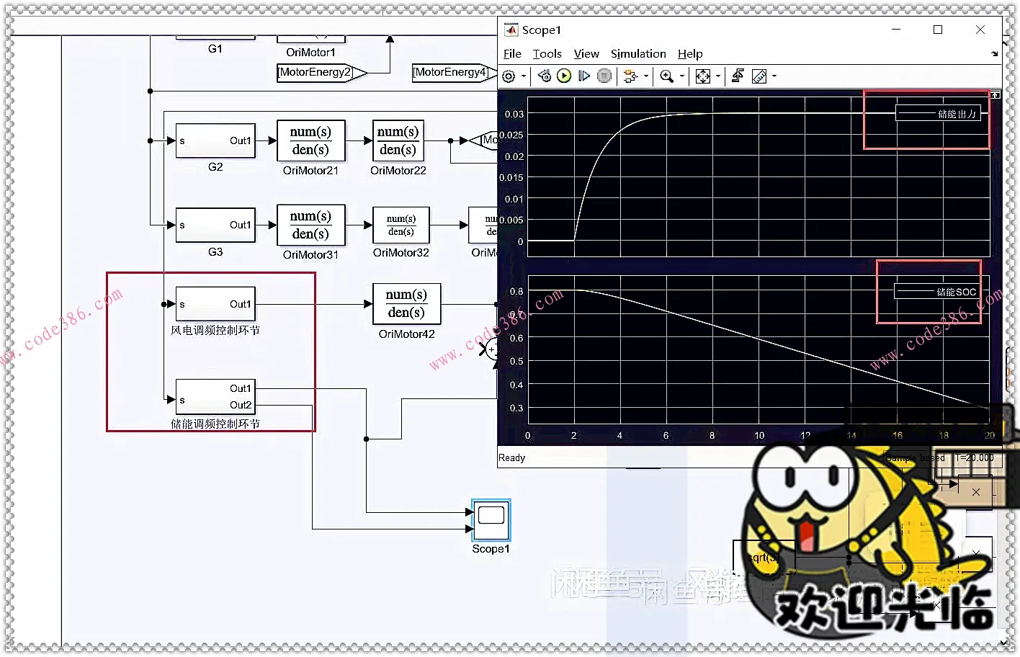Click the Step Back options icon

(x=545, y=76)
